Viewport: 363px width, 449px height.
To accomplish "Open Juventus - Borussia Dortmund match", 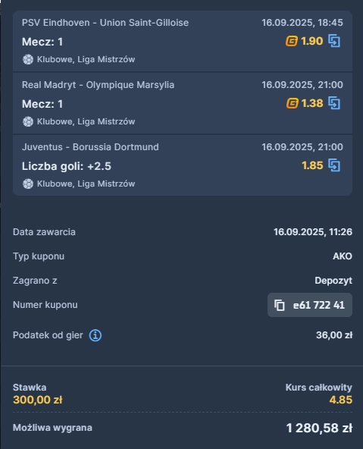I will click(x=90, y=147).
